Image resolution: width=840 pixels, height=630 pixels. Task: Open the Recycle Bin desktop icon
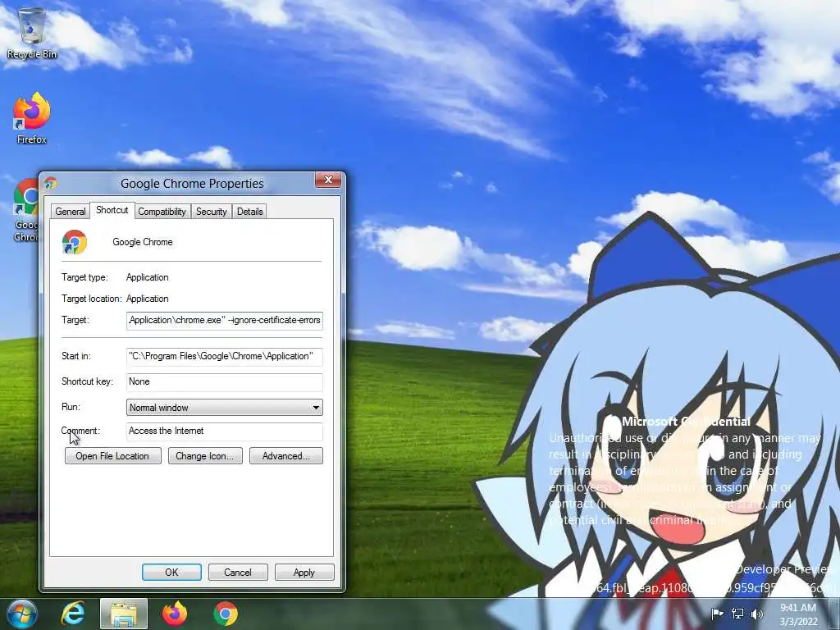click(32, 33)
